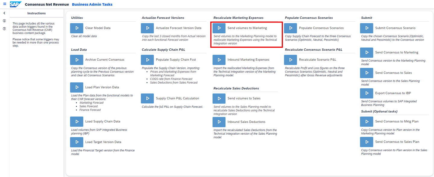Click the Consensus Net Revenue title
Screen dimensions: 434x177
pyautogui.click(x=47, y=5)
